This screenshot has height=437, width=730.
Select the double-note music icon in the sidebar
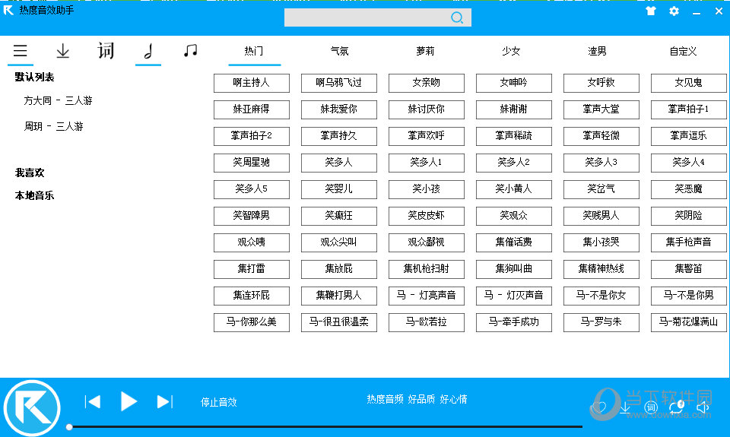190,50
